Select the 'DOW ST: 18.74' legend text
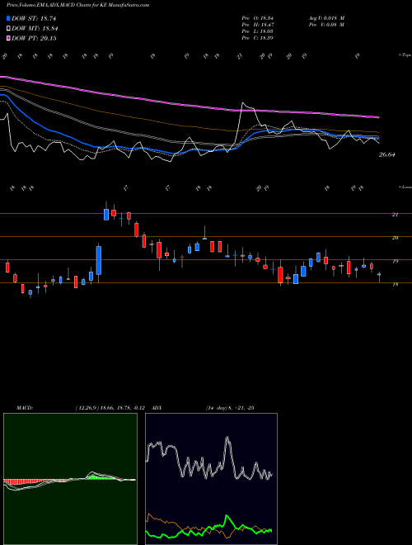The image size is (412, 545). click(x=34, y=18)
